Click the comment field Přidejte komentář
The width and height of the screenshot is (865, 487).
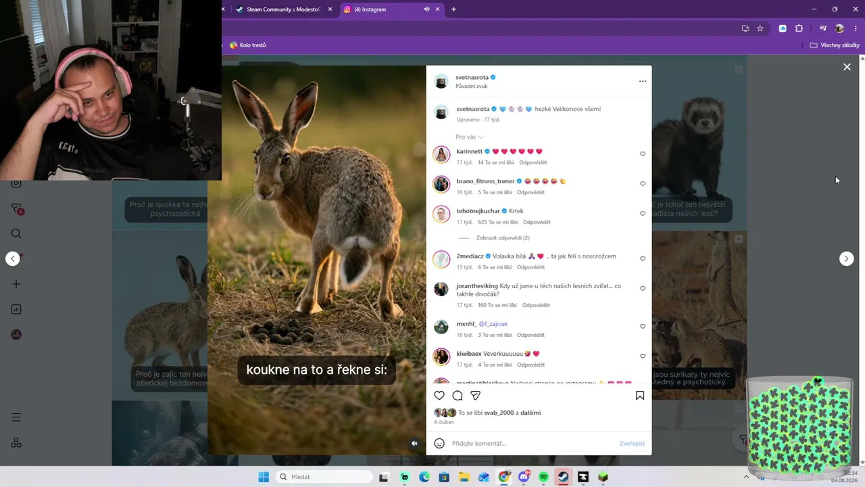(534, 444)
